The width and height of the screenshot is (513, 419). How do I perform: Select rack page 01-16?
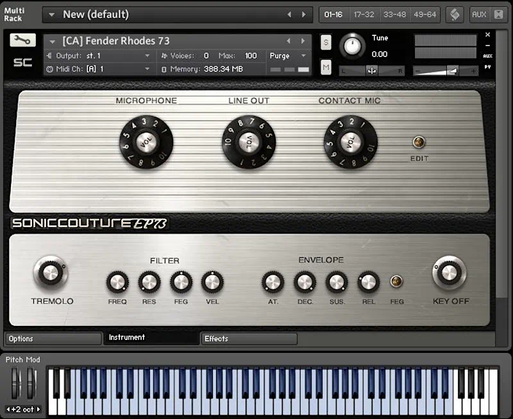point(333,15)
